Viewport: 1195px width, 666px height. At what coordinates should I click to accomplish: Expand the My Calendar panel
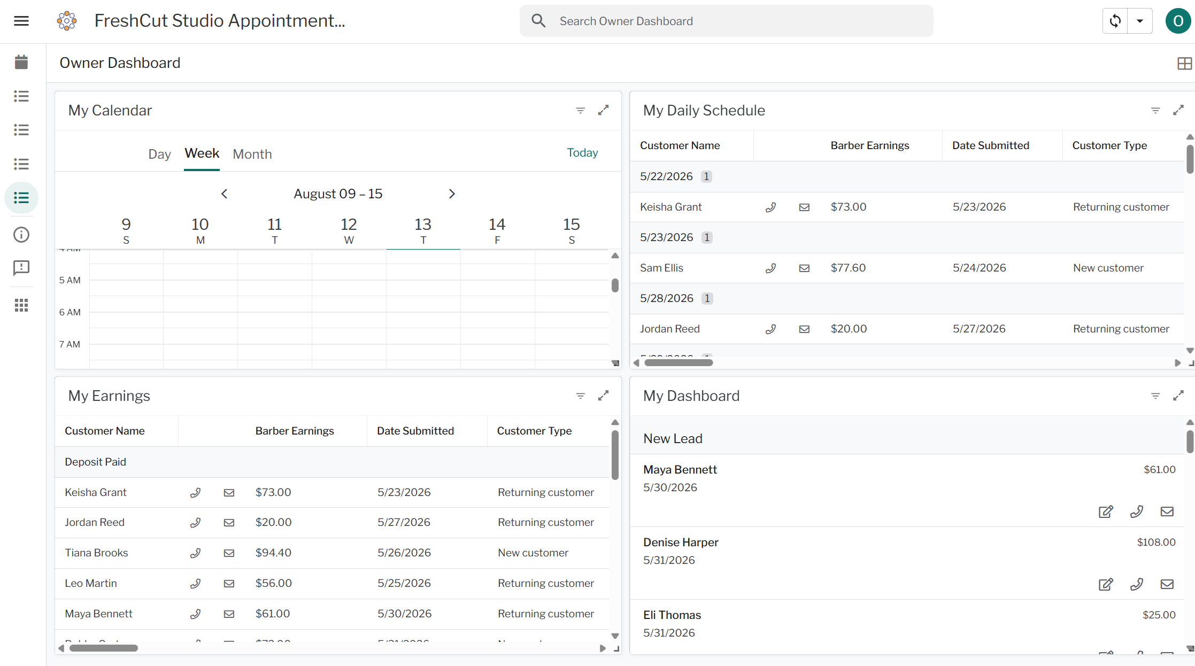tap(603, 110)
